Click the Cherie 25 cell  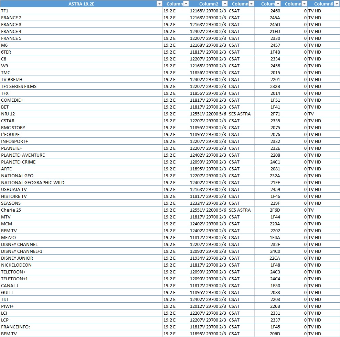coord(81,210)
